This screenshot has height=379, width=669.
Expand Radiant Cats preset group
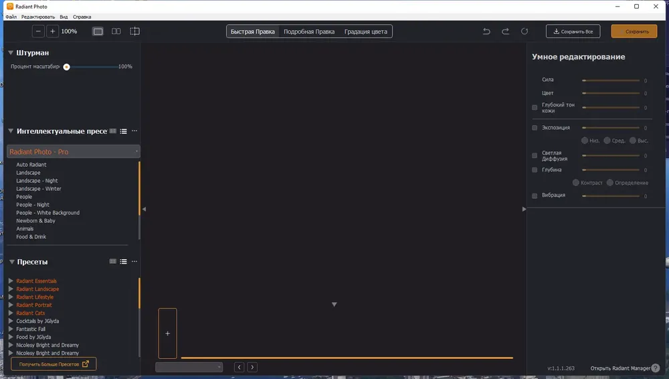(x=11, y=313)
